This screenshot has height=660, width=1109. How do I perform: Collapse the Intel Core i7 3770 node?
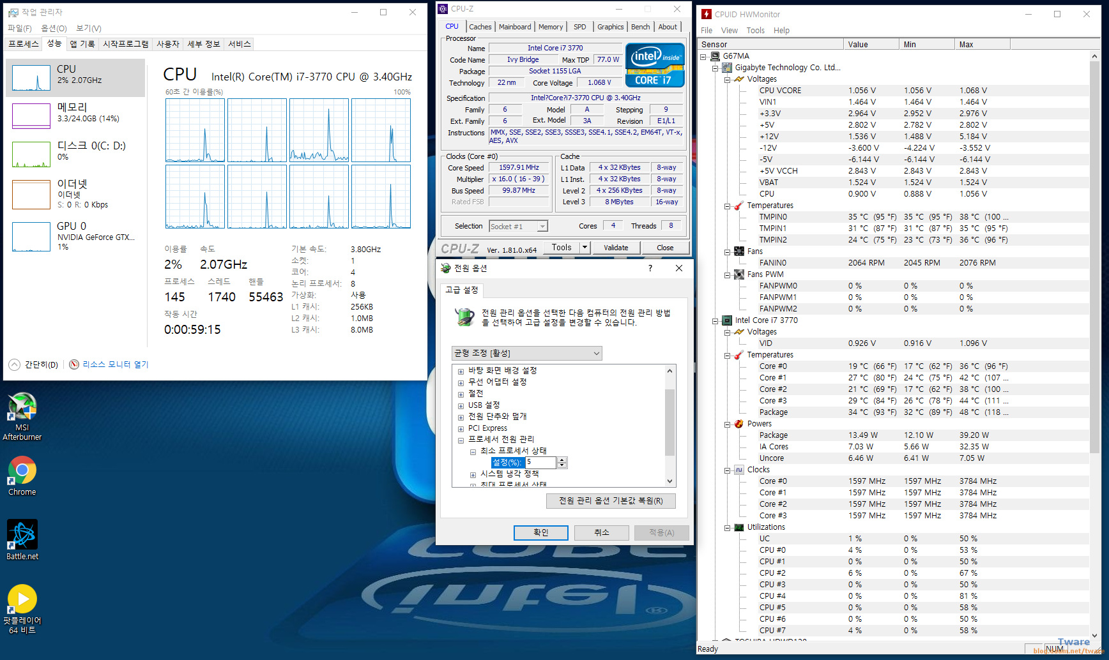tap(715, 320)
